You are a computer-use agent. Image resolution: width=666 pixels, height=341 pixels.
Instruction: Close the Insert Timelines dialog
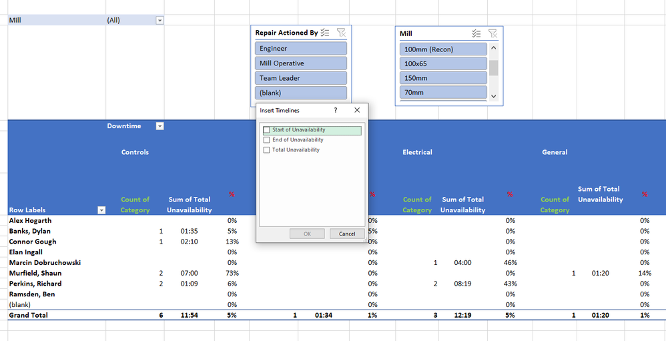(x=357, y=110)
